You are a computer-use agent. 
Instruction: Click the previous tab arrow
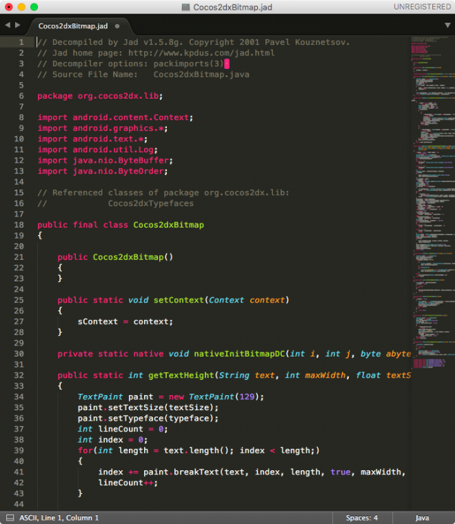coord(8,25)
